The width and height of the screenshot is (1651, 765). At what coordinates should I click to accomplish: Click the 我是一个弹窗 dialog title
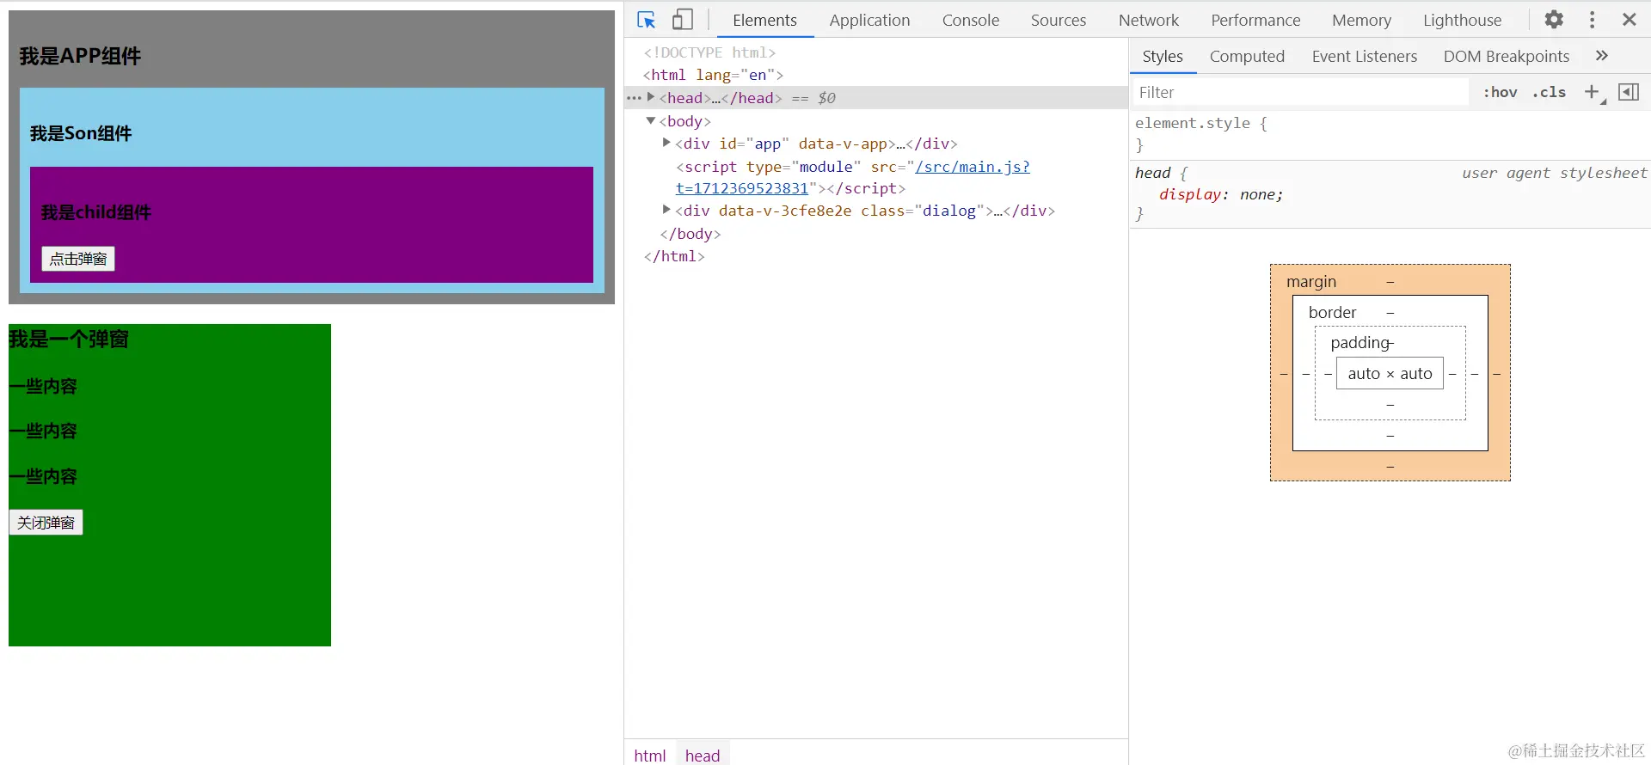pyautogui.click(x=69, y=340)
